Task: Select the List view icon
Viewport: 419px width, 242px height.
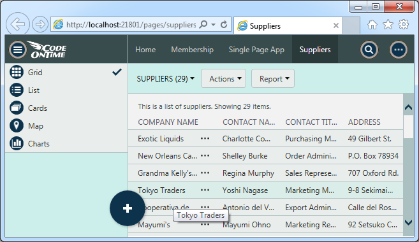Action: coord(17,90)
